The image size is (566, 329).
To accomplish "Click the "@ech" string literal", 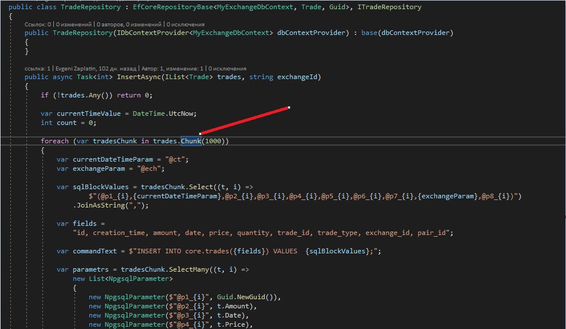I will [x=149, y=169].
